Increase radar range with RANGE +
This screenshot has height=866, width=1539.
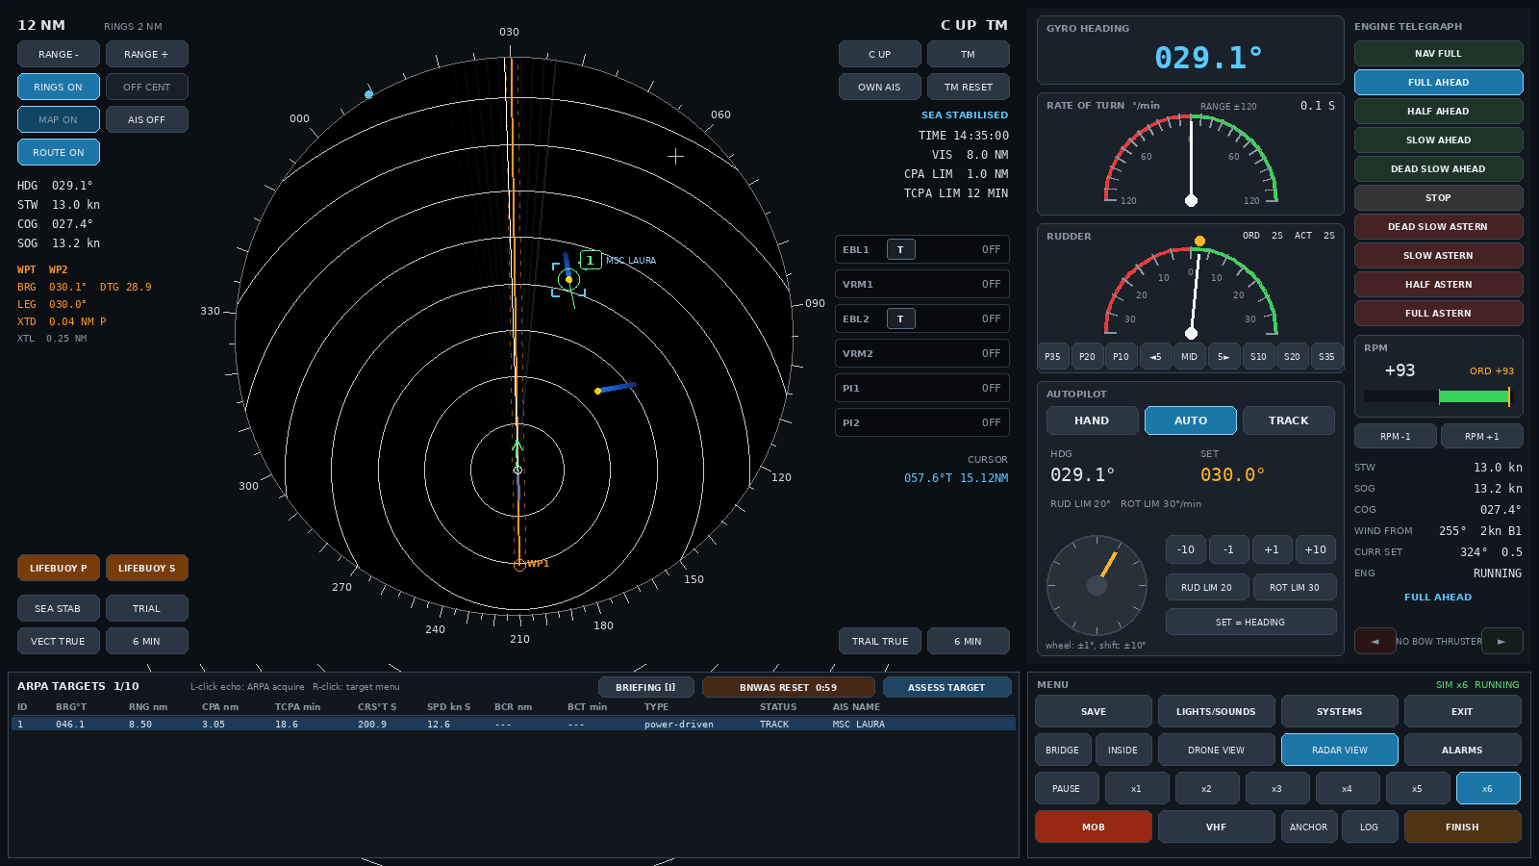pyautogui.click(x=146, y=54)
